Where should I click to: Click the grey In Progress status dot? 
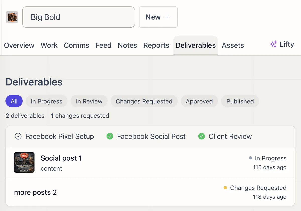pyautogui.click(x=250, y=158)
